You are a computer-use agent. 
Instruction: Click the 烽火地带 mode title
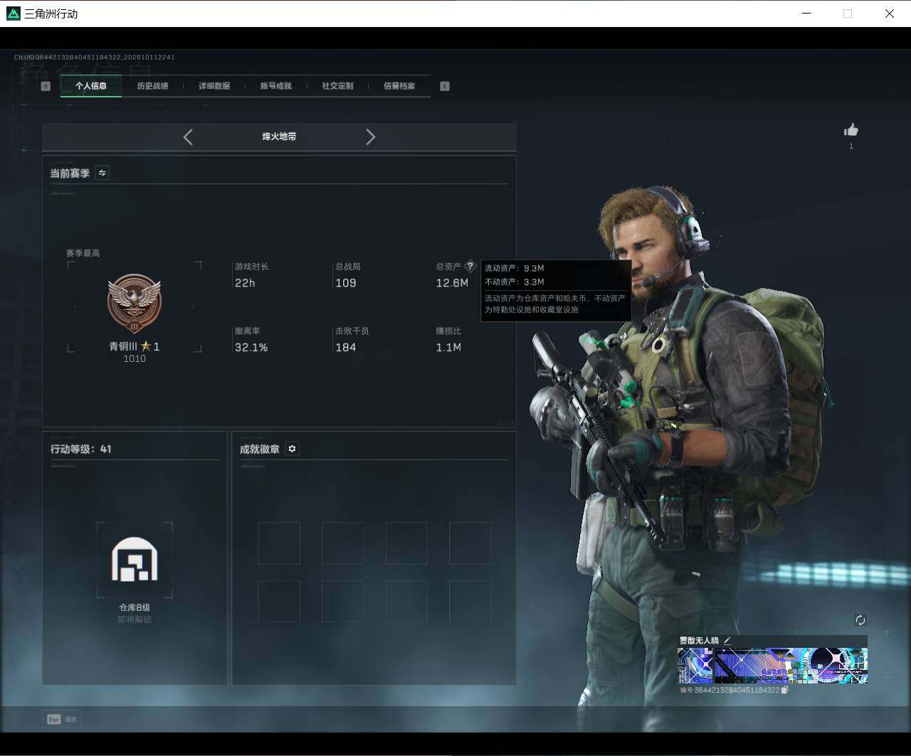click(x=279, y=137)
